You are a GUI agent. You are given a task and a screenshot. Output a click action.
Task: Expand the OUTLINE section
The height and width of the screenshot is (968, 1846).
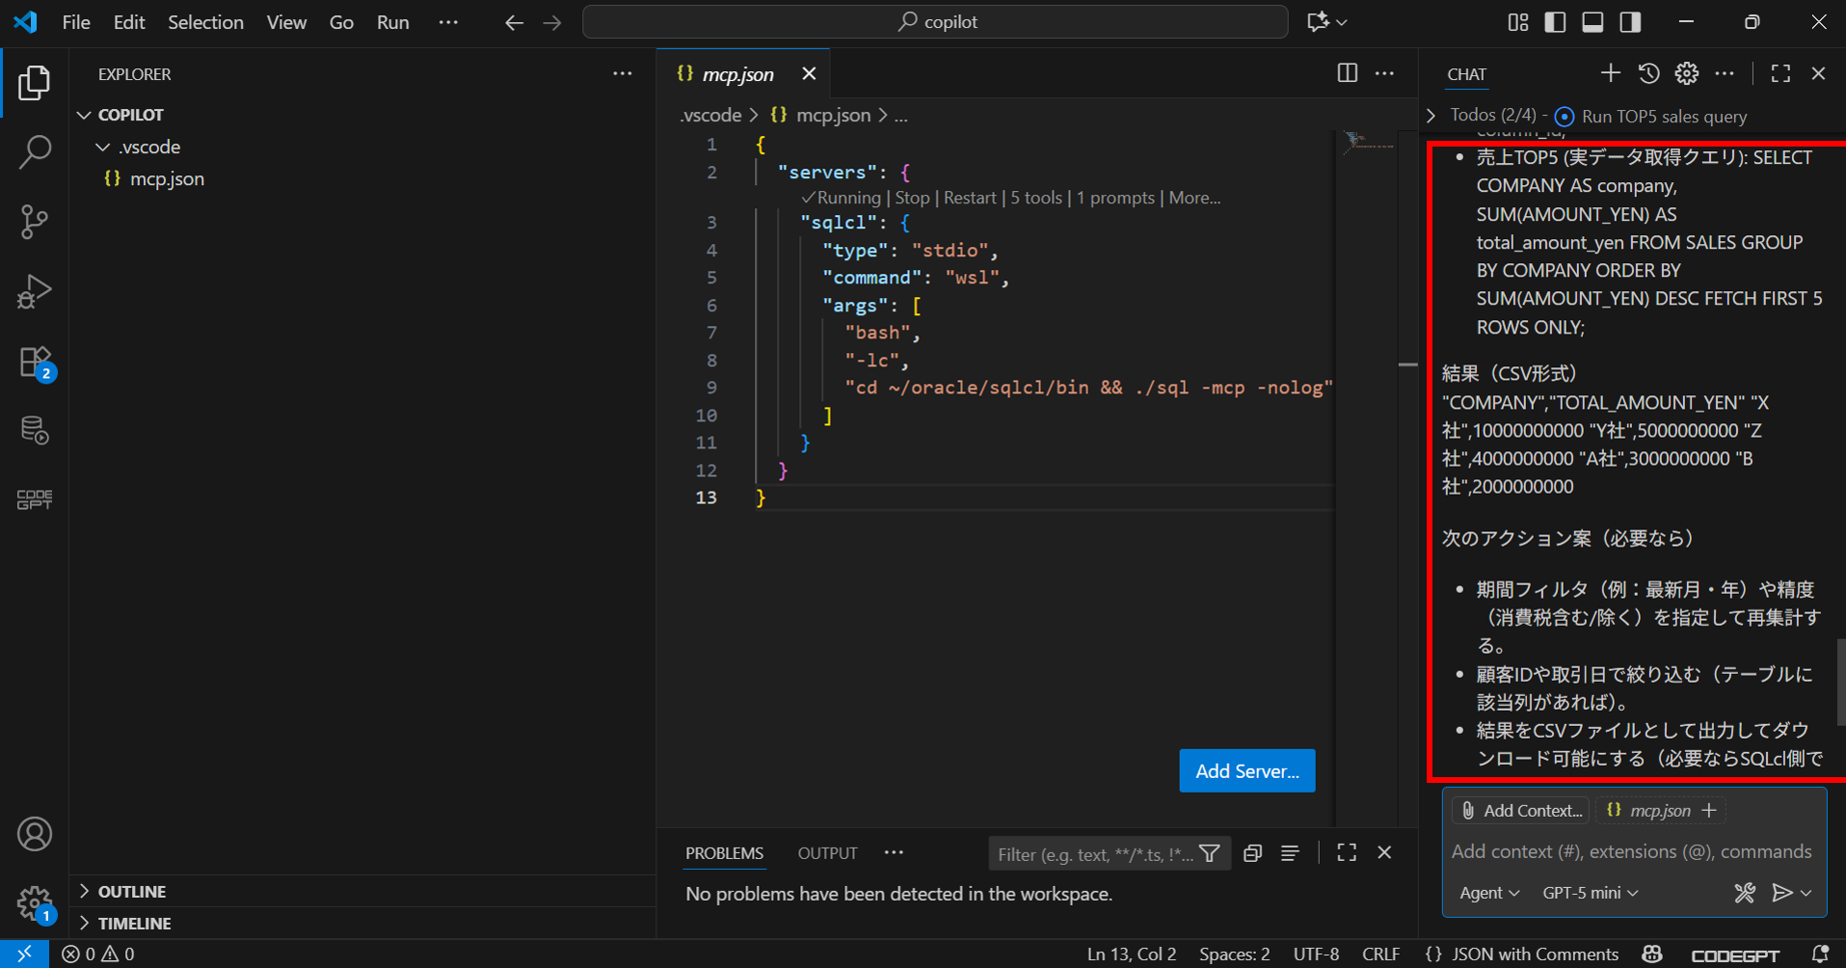point(131,891)
